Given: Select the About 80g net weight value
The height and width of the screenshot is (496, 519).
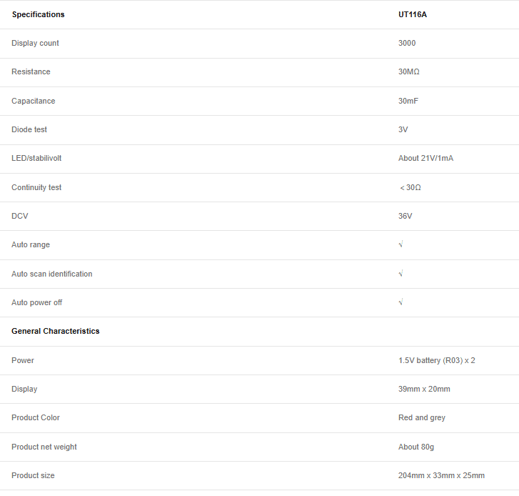Looking at the screenshot, I should tap(416, 447).
